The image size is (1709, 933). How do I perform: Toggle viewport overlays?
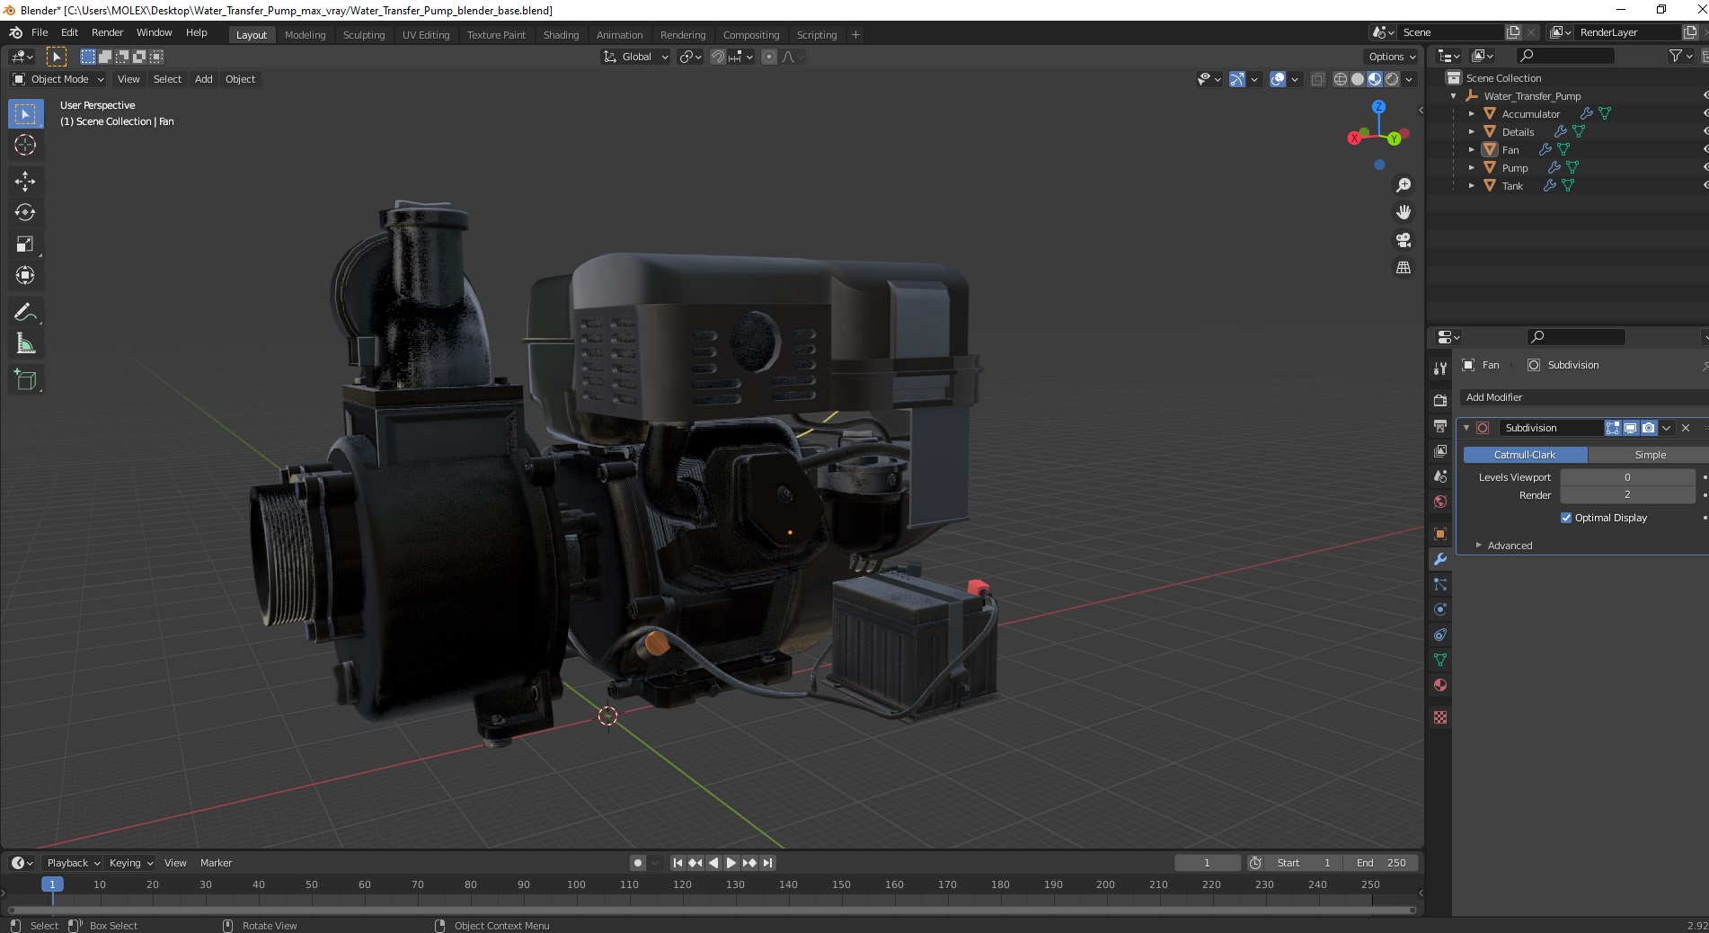tap(1278, 79)
